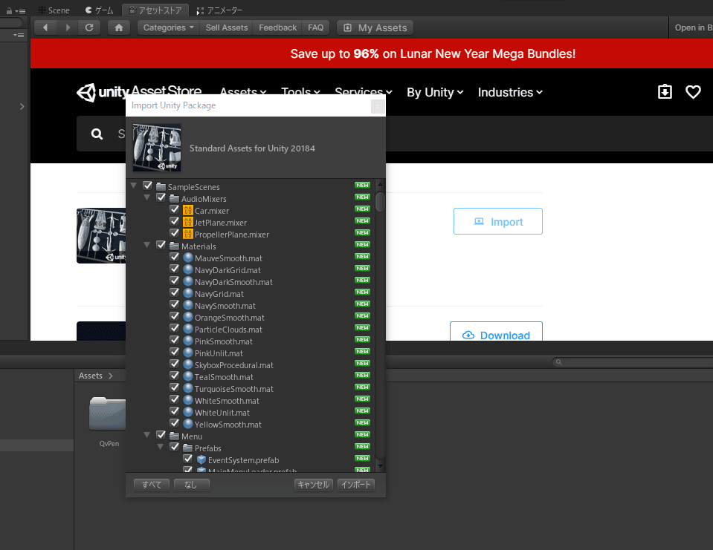Open the wishlist heart icon
Screen dimensions: 713x550
point(693,92)
